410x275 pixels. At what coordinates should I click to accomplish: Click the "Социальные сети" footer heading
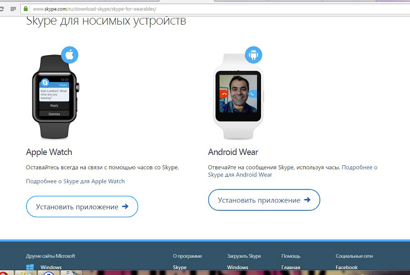(354, 256)
